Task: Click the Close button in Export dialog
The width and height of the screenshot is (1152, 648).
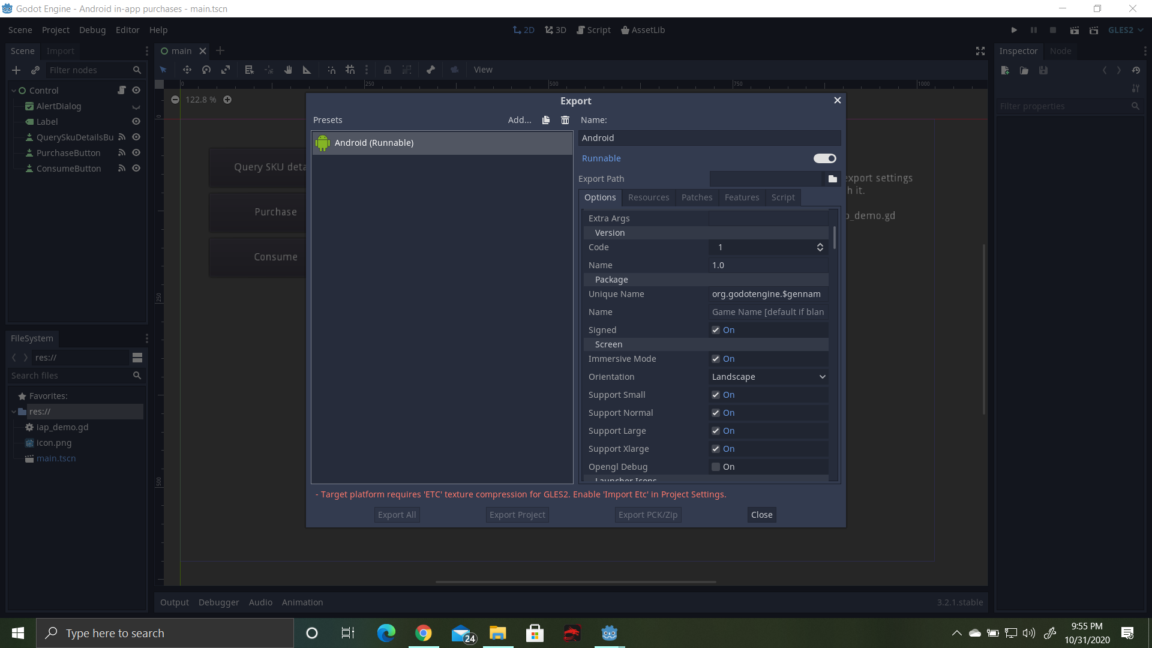Action: (762, 515)
